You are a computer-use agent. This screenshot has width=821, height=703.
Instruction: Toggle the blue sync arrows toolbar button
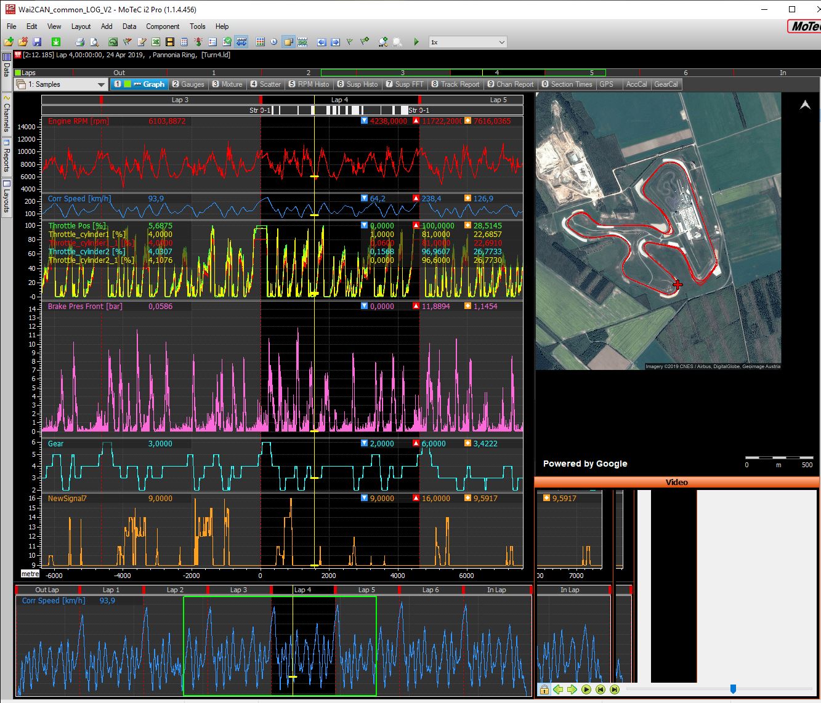241,42
